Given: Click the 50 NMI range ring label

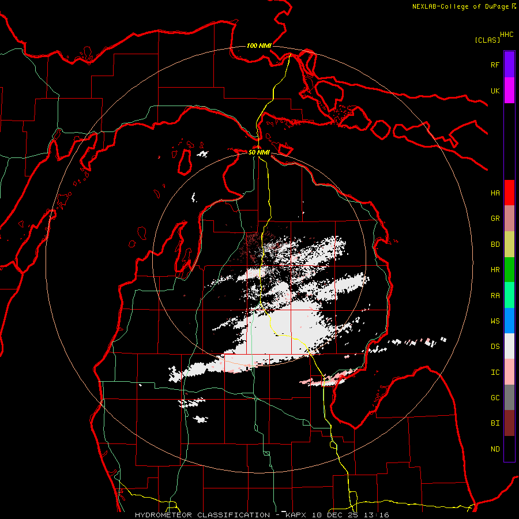Looking at the screenshot, I should coord(259,152).
